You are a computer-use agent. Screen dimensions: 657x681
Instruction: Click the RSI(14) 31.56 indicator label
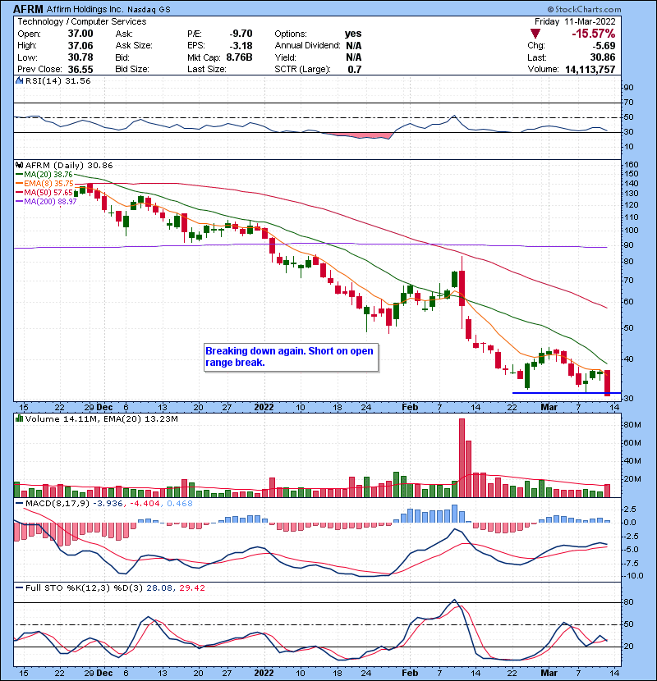click(x=57, y=80)
